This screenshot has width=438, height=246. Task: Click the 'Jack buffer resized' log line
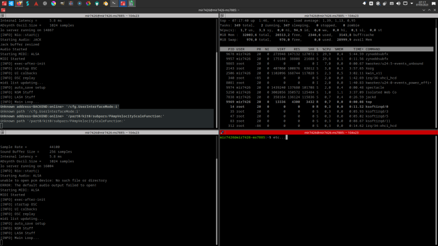20,44
